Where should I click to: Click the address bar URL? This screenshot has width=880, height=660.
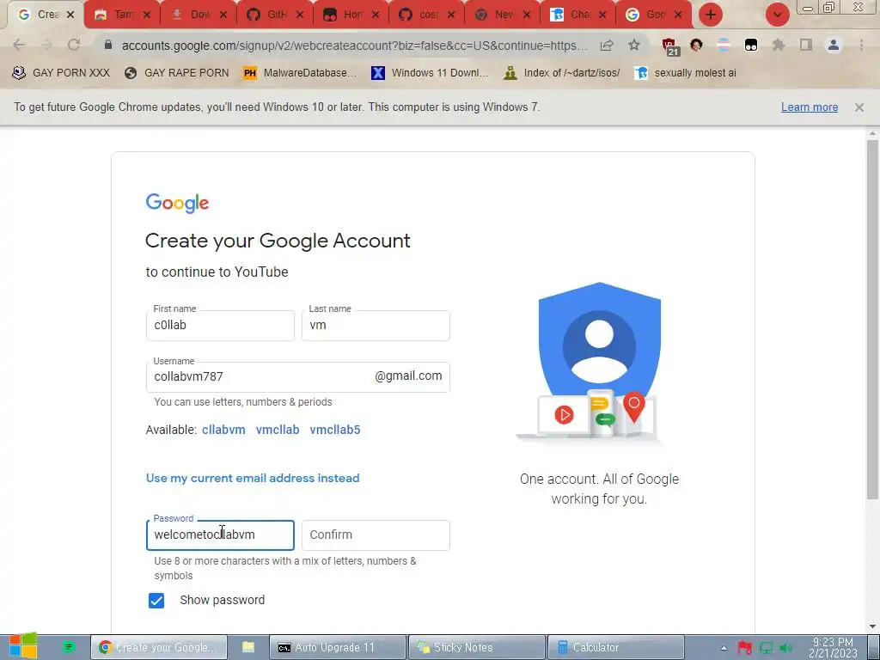(355, 45)
